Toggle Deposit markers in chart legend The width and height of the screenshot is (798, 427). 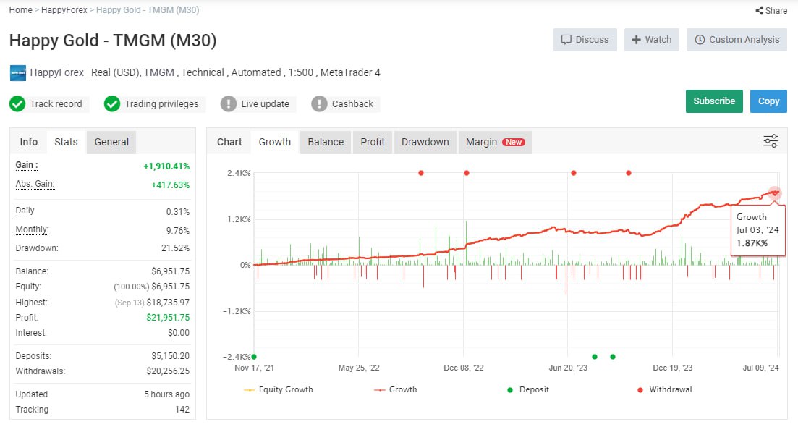point(529,389)
